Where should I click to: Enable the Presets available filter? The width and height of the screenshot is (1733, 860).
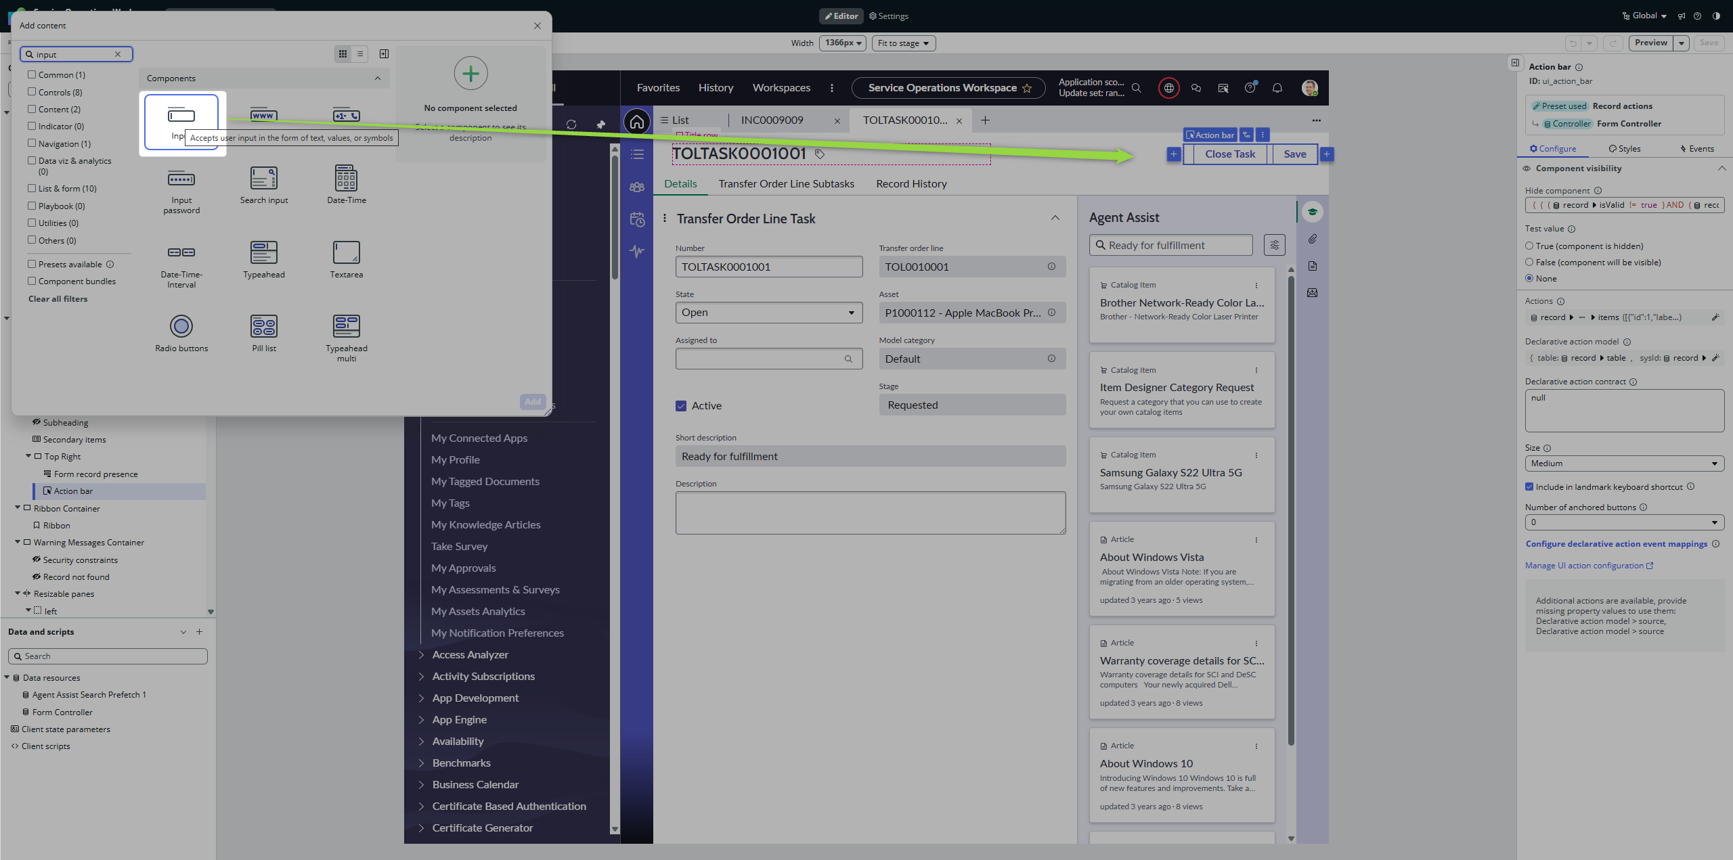point(32,264)
